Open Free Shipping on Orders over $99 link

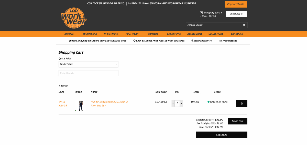[x=97, y=41]
